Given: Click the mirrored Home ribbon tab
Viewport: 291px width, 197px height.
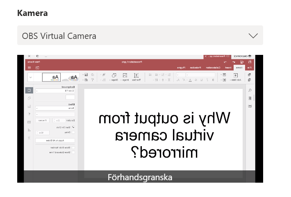Looking at the screenshot, I should click(239, 68).
